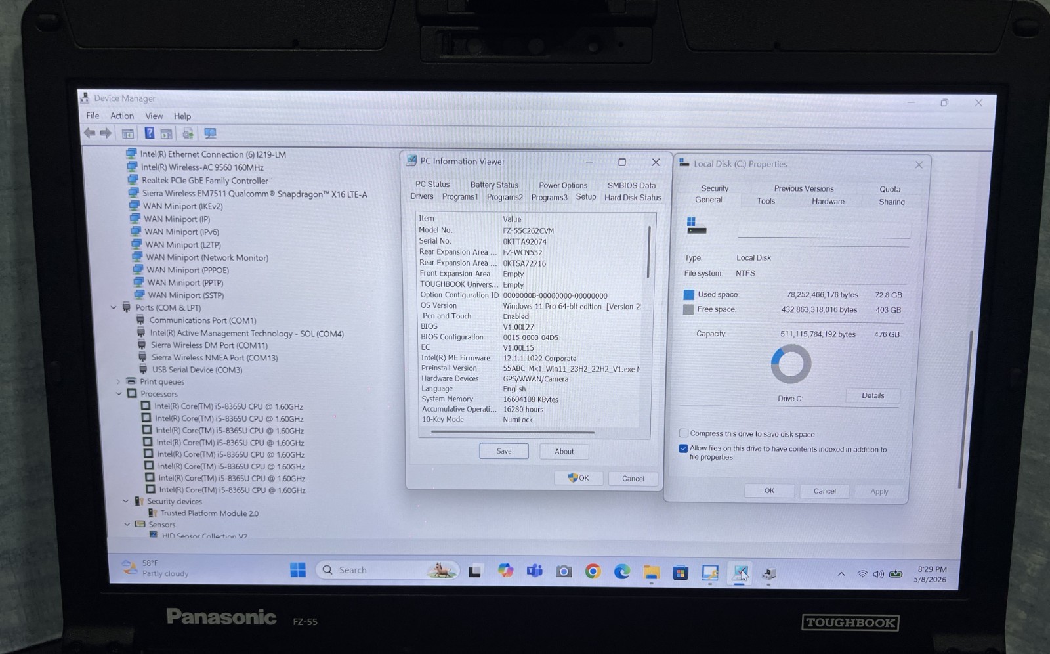Click OK in PC Information Viewer
Viewport: 1050px width, 654px height.
[579, 478]
